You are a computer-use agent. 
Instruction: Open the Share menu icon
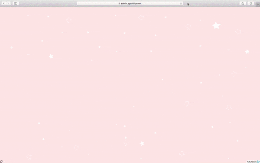[243, 3]
